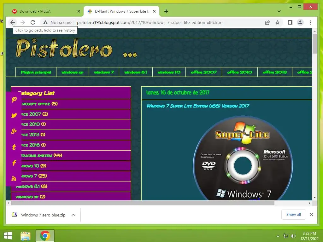This screenshot has height=242, width=323.
Task: Open the windows 7 menu item
Action: (x=104, y=72)
